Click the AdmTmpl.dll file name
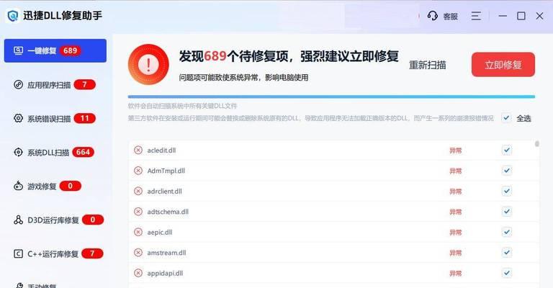The image size is (553, 288). point(166,171)
